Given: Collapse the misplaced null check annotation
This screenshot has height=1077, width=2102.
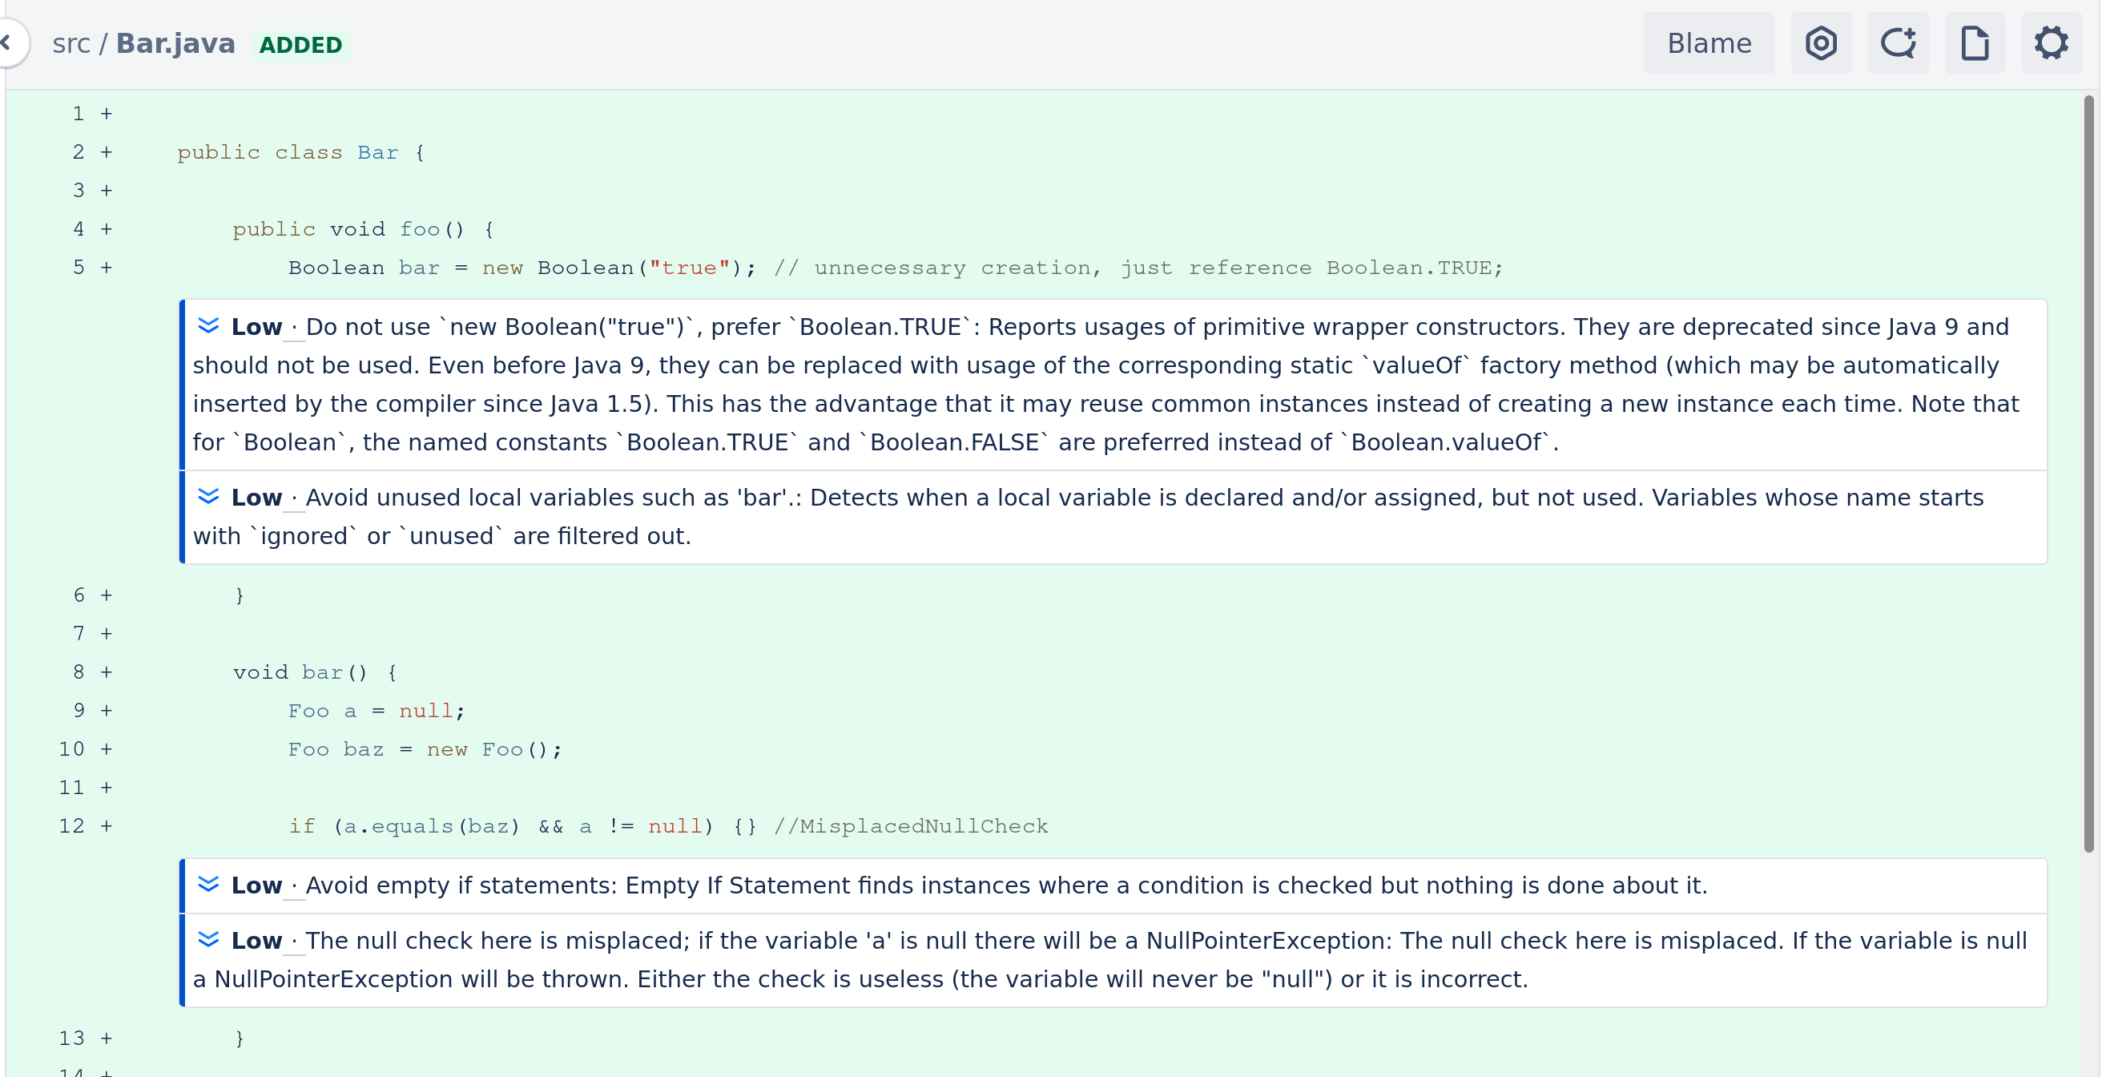Looking at the screenshot, I should (x=210, y=940).
